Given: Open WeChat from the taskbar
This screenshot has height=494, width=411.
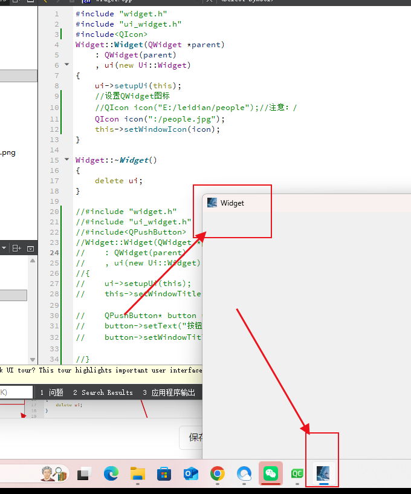Looking at the screenshot, I should 271,473.
